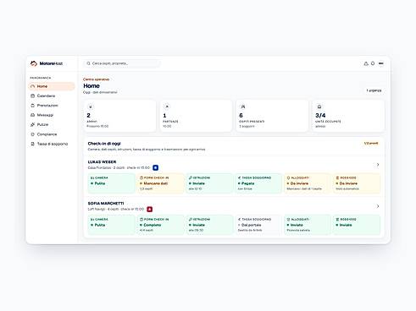Screen dimensions: 416x311
Task: Open Sofia Marchetti's Form check-in tile "Completo"
Action: [160, 225]
